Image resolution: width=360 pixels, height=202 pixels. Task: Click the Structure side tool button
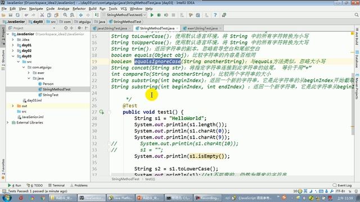coord(3,60)
